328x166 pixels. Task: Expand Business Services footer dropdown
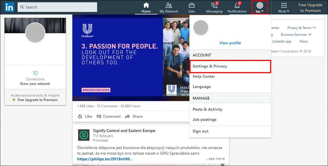(296, 34)
